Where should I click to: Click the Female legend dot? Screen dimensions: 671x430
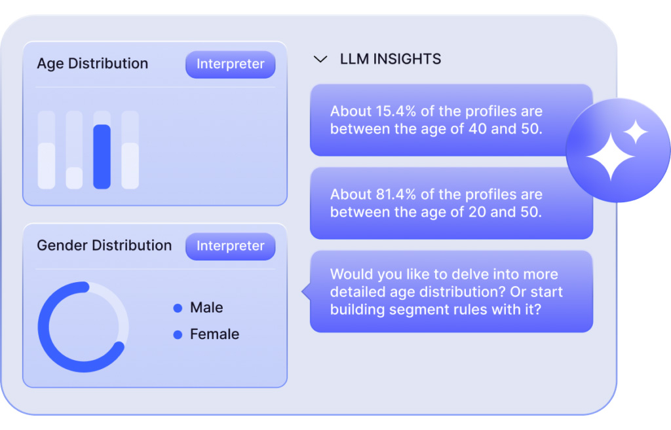[x=178, y=334]
